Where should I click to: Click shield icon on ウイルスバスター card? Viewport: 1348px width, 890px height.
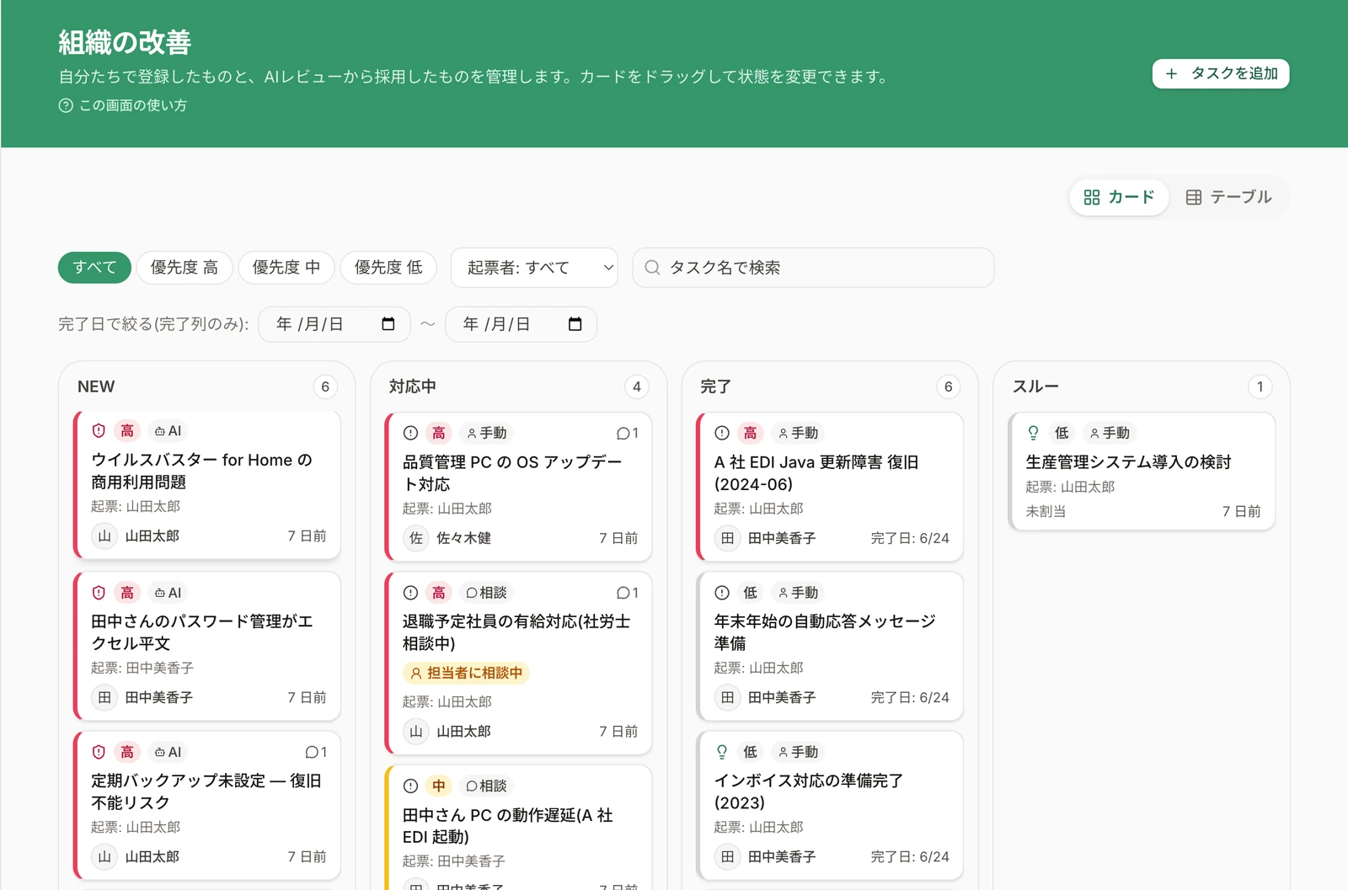coord(99,430)
